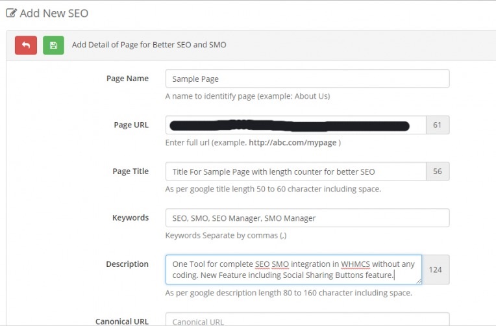Click the Page Title input field
The height and width of the screenshot is (326, 496).
point(296,171)
